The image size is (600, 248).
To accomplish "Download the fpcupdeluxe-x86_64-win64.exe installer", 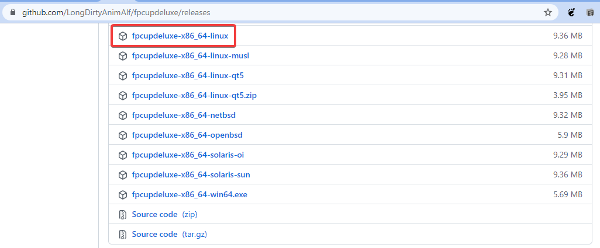I will point(189,195).
